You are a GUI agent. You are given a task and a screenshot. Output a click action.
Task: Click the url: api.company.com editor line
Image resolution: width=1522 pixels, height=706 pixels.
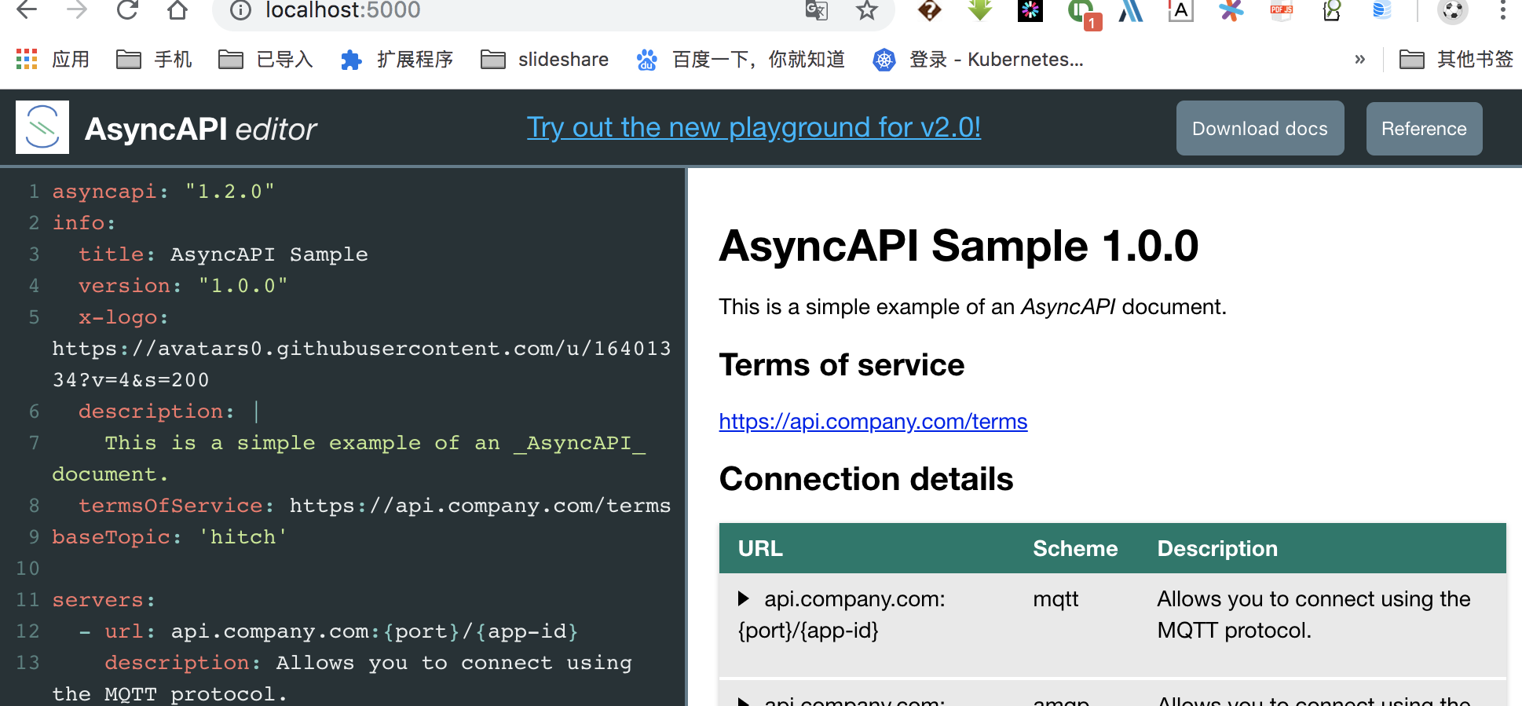pyautogui.click(x=329, y=631)
